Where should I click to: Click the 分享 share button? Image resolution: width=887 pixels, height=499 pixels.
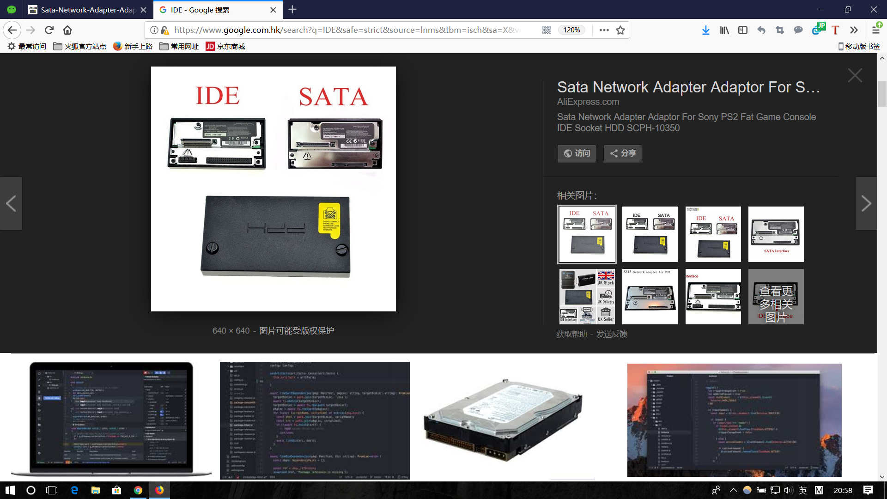pos(622,153)
